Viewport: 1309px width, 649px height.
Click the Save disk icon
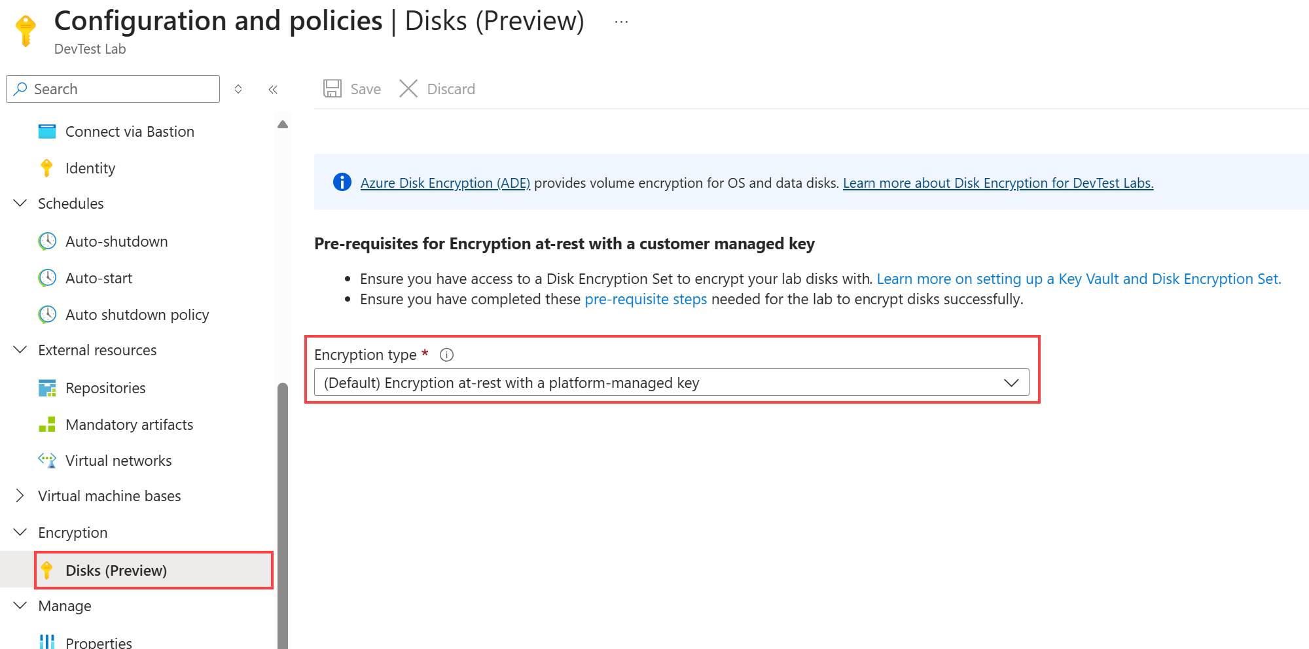(332, 89)
